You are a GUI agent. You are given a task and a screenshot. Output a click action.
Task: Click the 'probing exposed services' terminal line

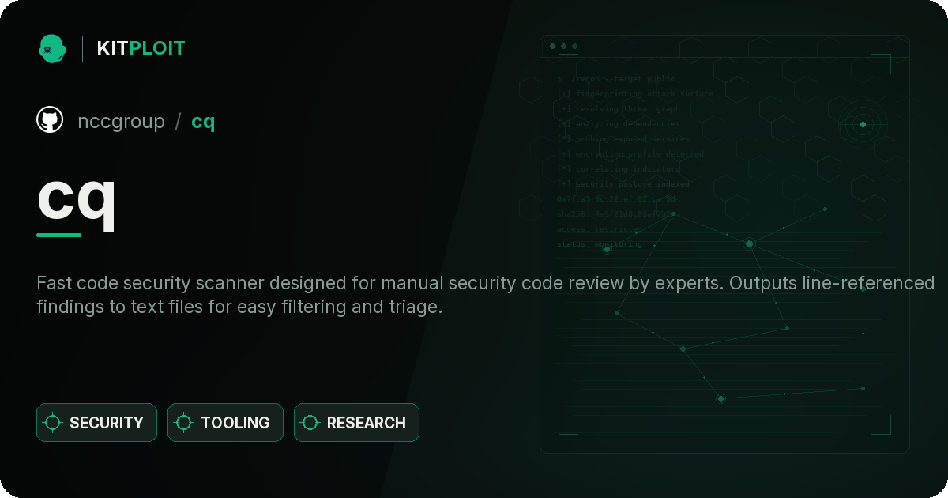(624, 139)
